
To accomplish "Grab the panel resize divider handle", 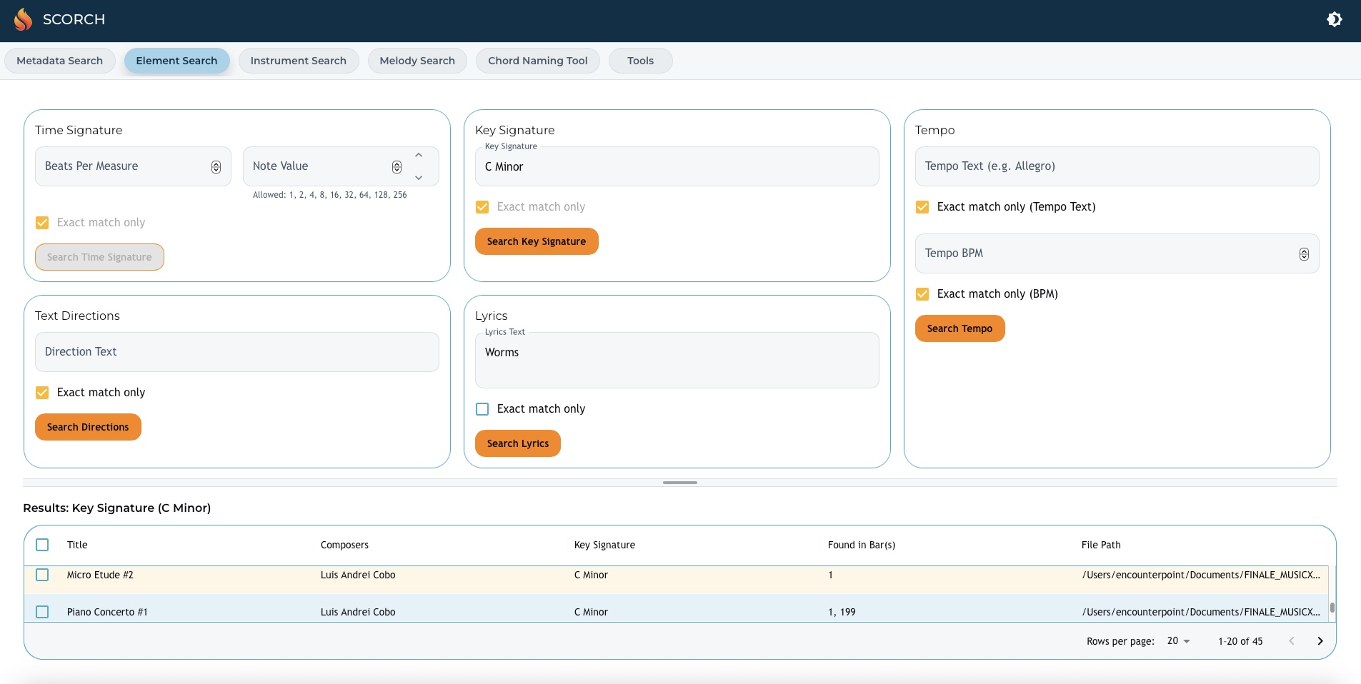I will pos(679,483).
